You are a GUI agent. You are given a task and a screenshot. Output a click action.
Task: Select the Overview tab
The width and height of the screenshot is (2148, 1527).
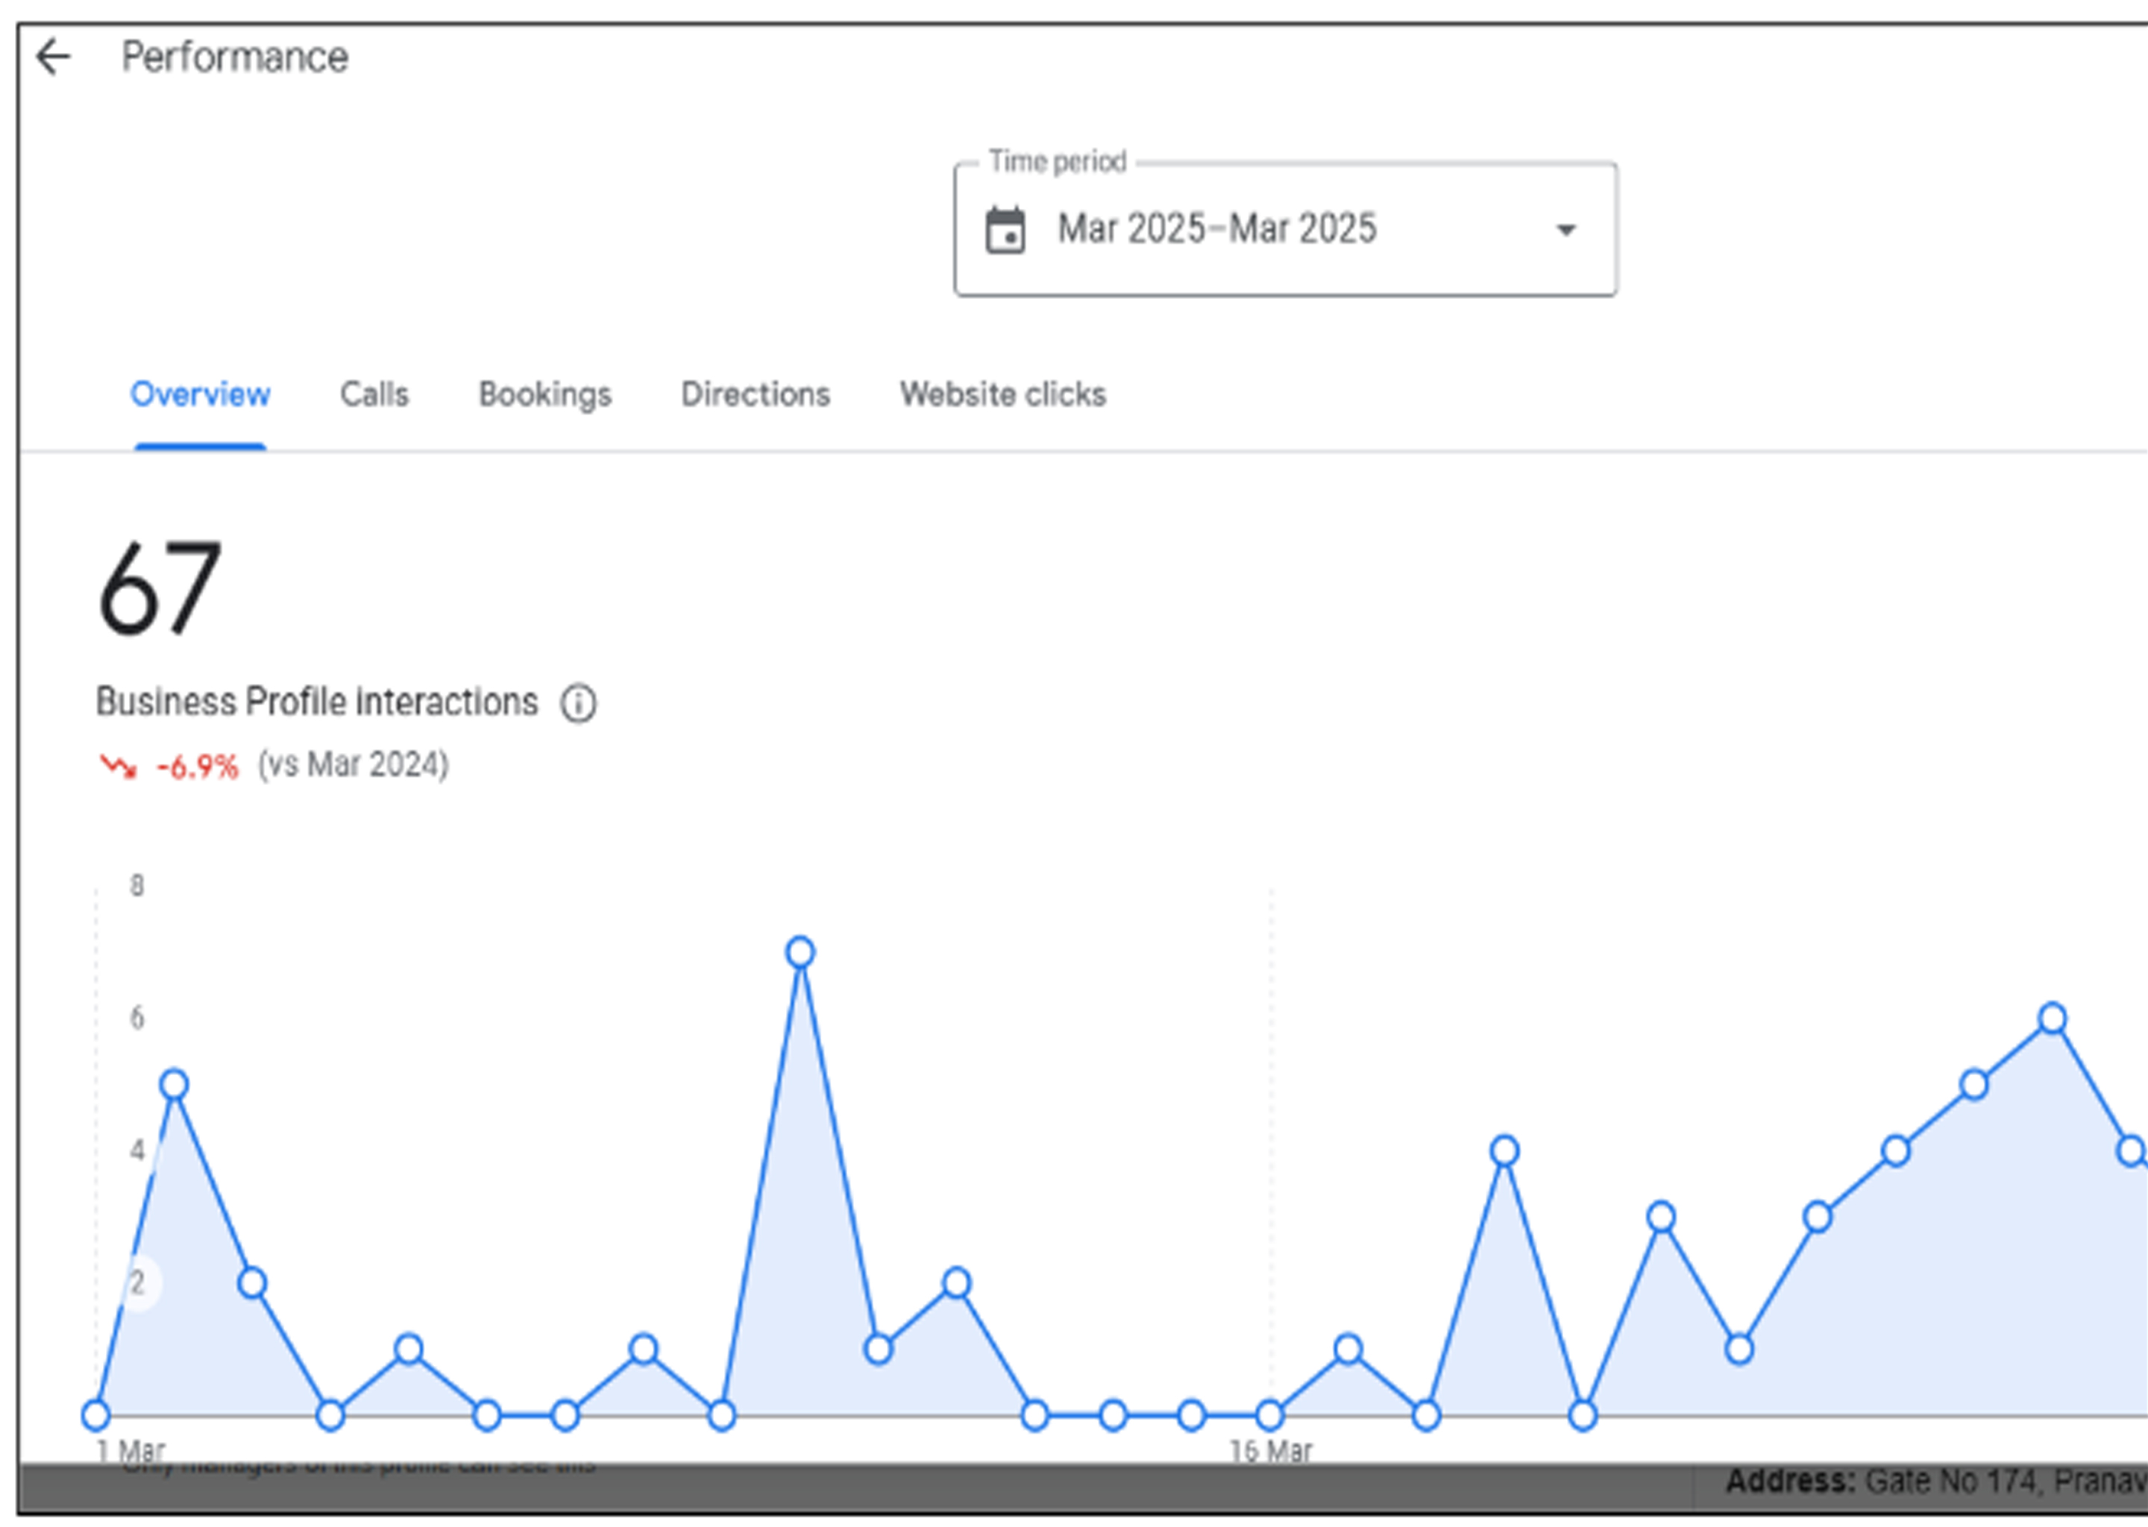[201, 395]
